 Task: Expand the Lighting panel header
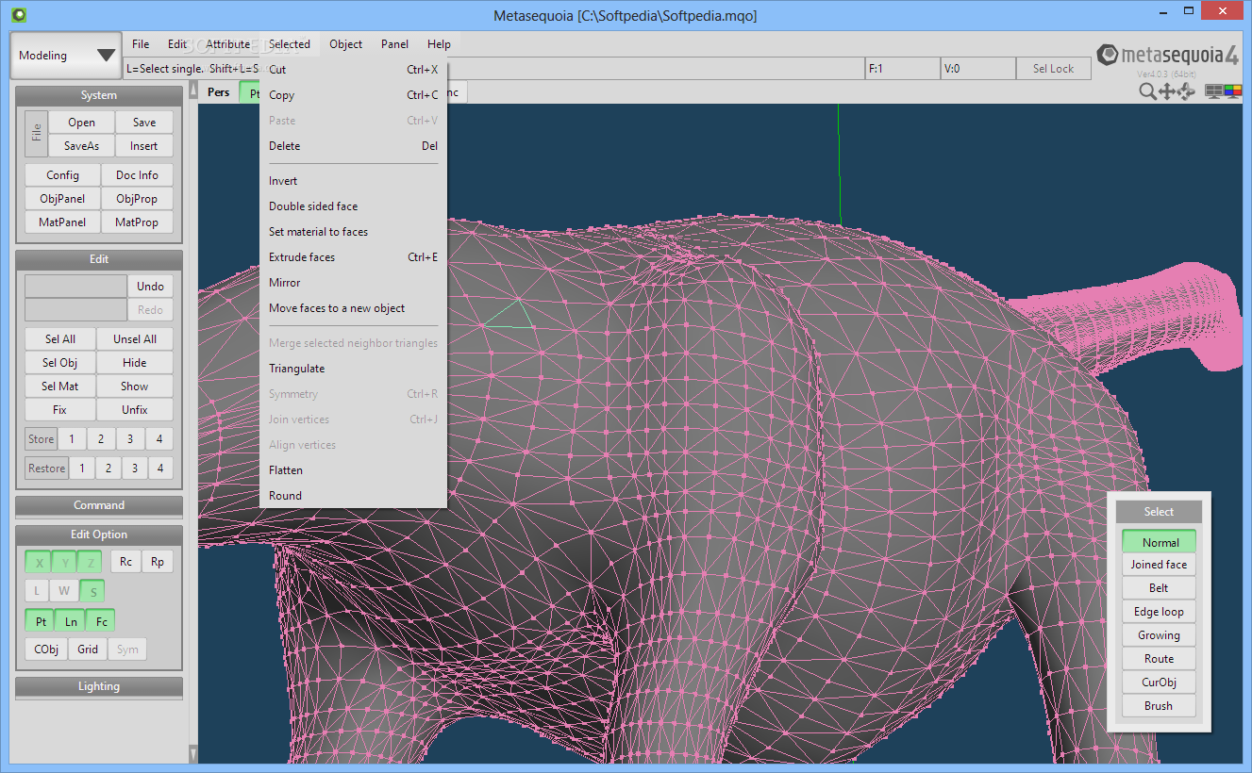(99, 686)
